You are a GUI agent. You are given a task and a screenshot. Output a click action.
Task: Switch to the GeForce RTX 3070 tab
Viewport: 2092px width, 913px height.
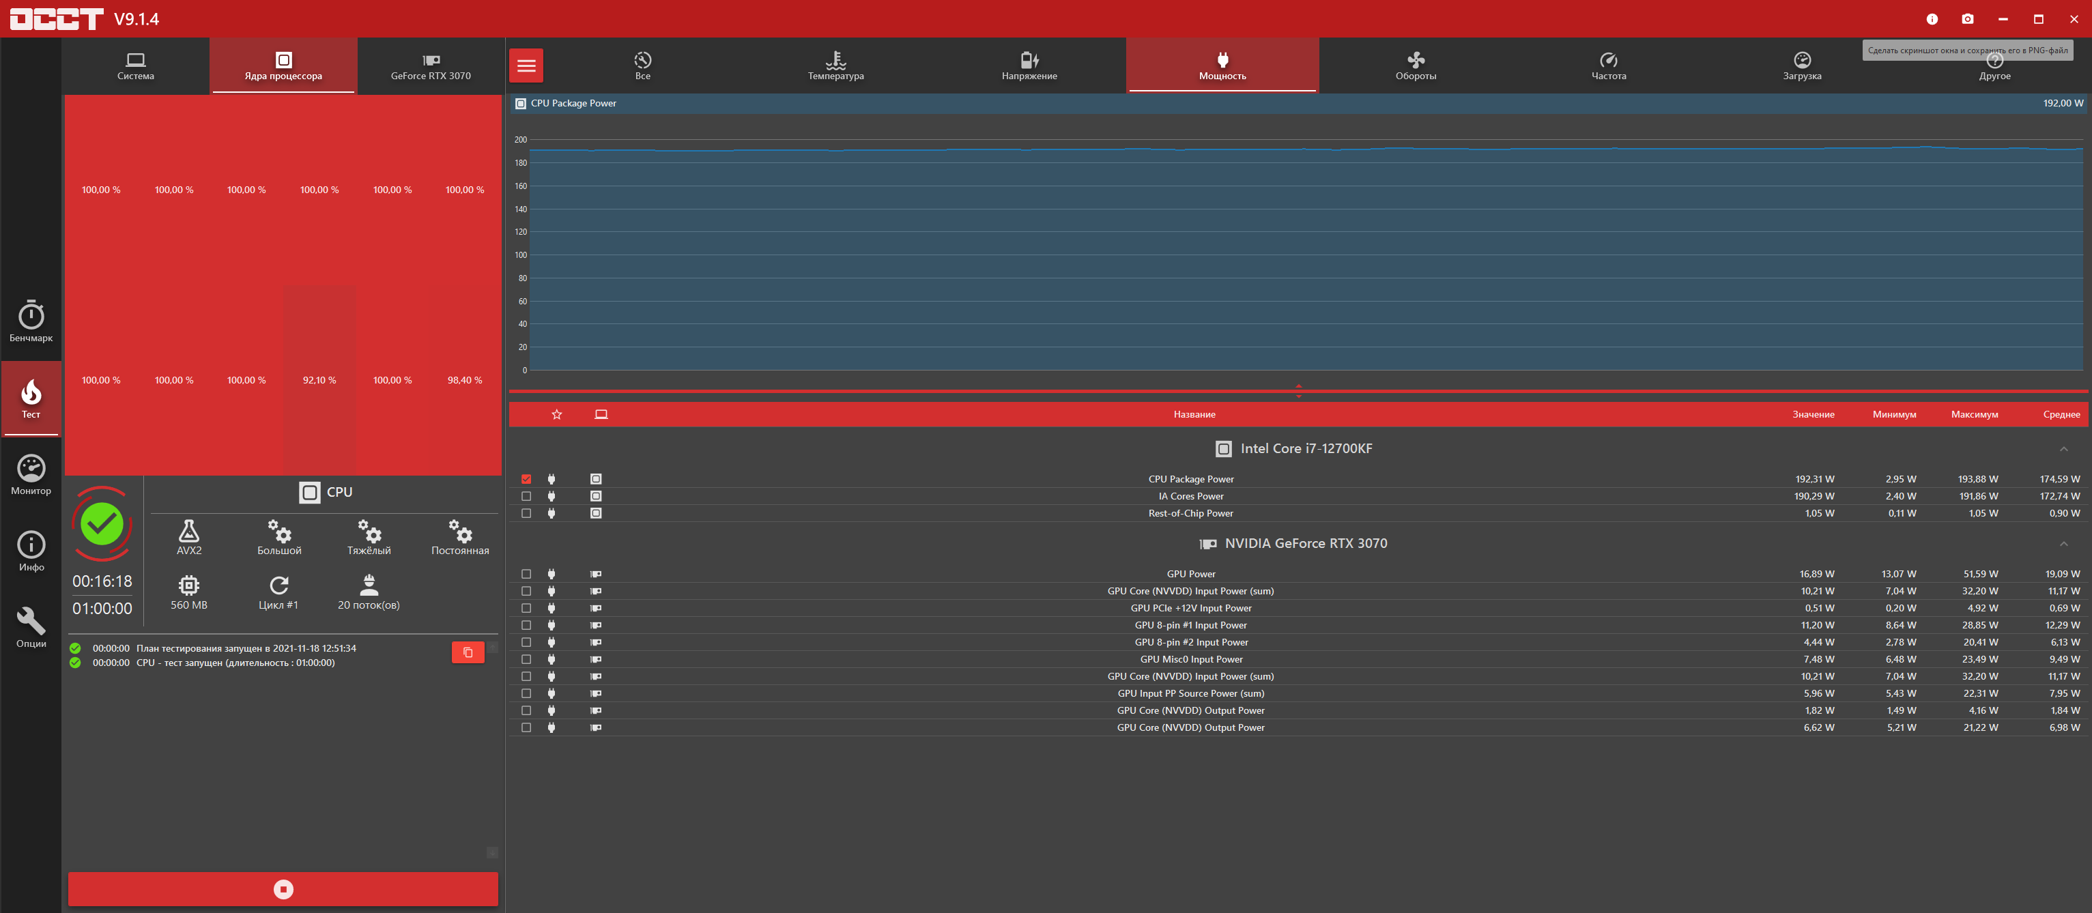[x=431, y=66]
